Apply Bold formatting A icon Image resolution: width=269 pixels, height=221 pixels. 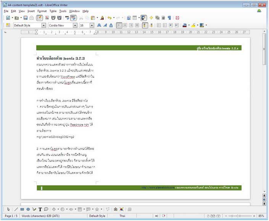pyautogui.click(x=99, y=25)
